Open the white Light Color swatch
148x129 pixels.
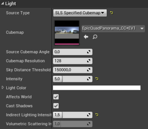click(x=97, y=88)
